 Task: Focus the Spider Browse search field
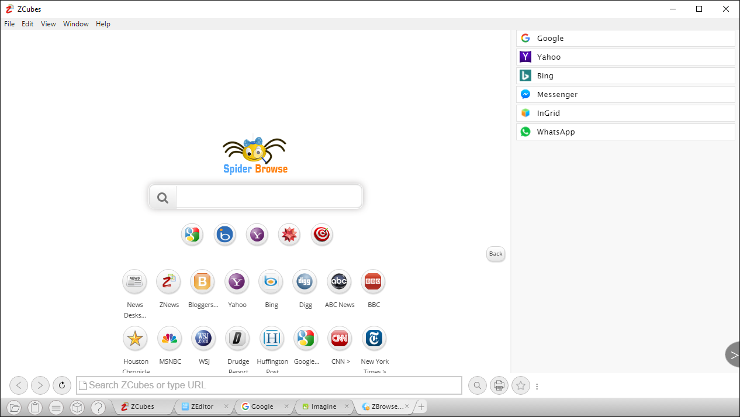coord(269,197)
